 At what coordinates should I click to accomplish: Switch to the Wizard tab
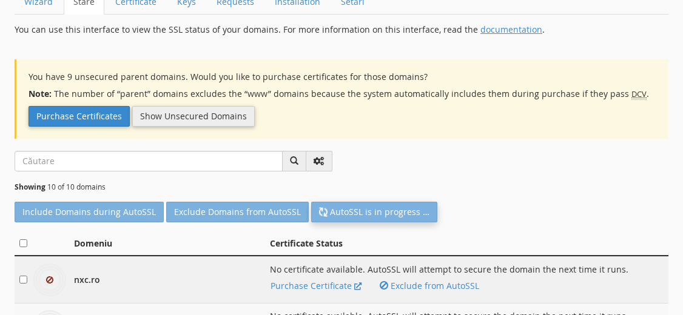coord(38,2)
